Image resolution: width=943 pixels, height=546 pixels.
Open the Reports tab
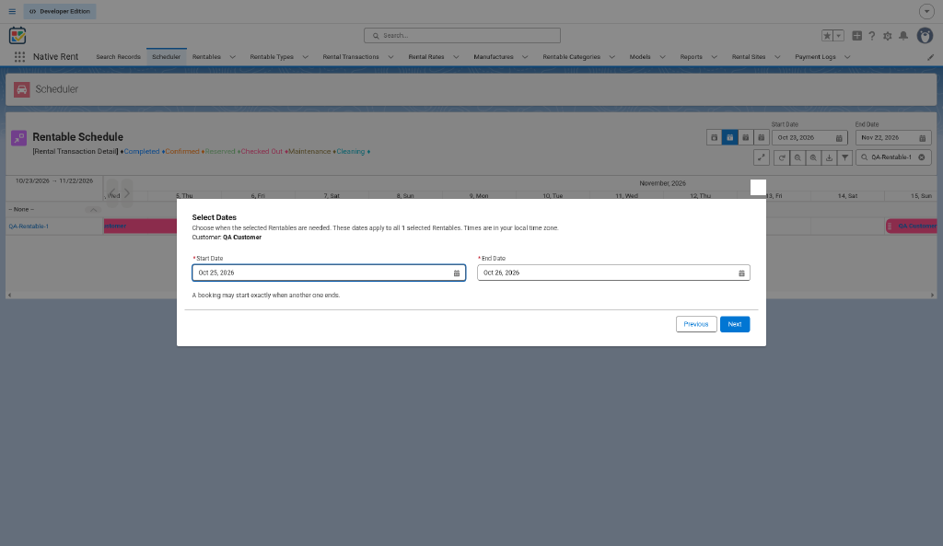pos(691,57)
